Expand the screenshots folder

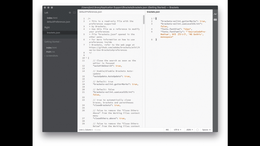pyautogui.click(x=51, y=56)
